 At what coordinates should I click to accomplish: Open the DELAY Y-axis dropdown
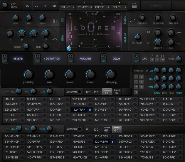119,7
